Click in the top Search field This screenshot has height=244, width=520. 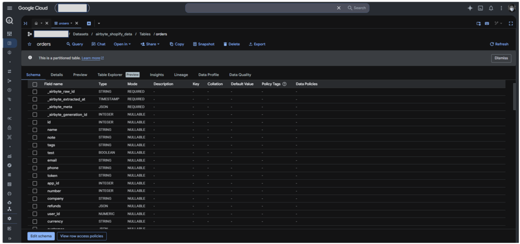coord(277,8)
